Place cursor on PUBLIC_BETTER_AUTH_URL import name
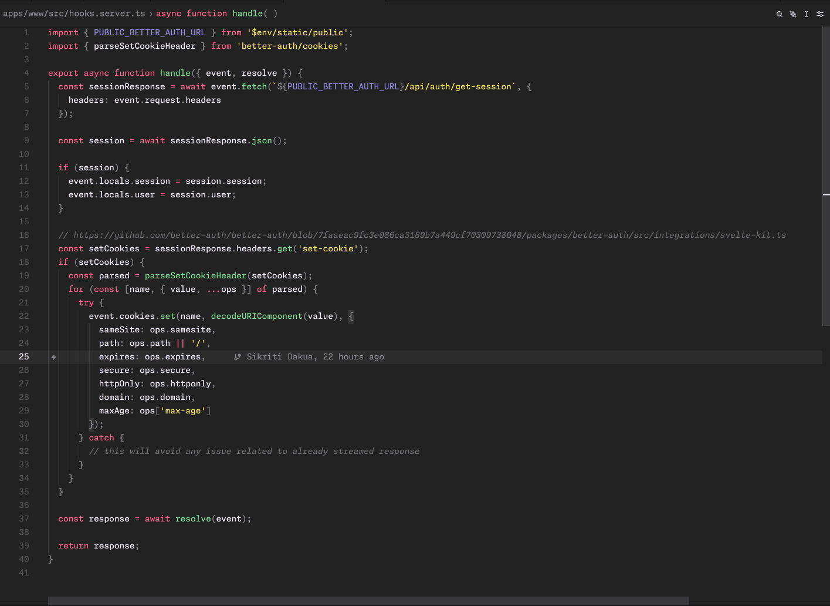The image size is (830, 606). click(x=150, y=32)
